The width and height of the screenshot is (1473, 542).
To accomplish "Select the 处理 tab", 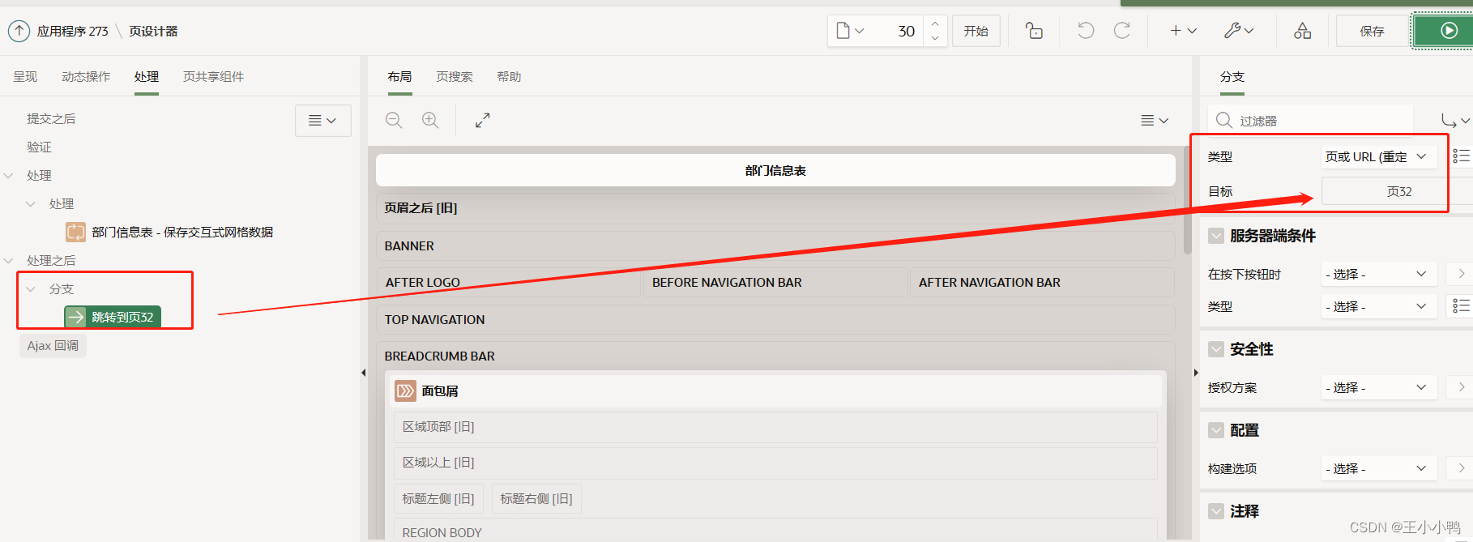I will tap(147, 77).
